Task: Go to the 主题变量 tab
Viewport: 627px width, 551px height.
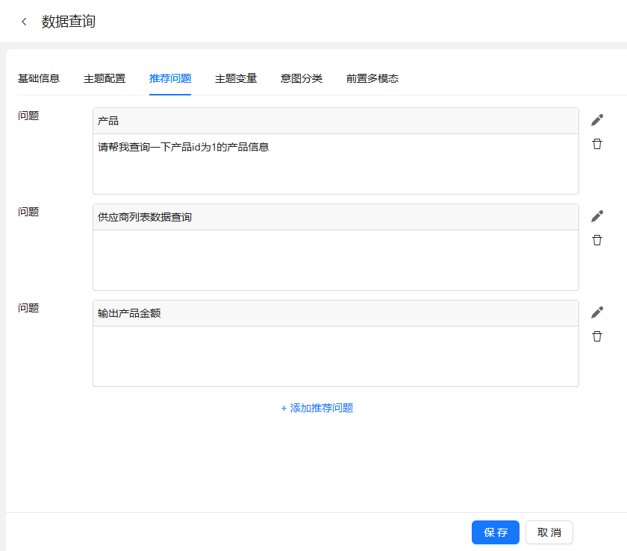Action: click(x=236, y=78)
